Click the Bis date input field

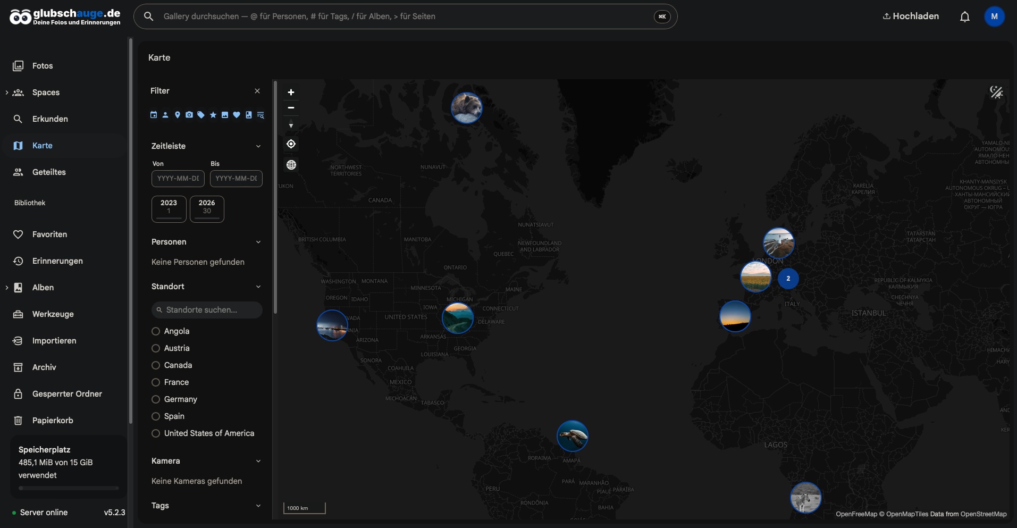pos(236,179)
